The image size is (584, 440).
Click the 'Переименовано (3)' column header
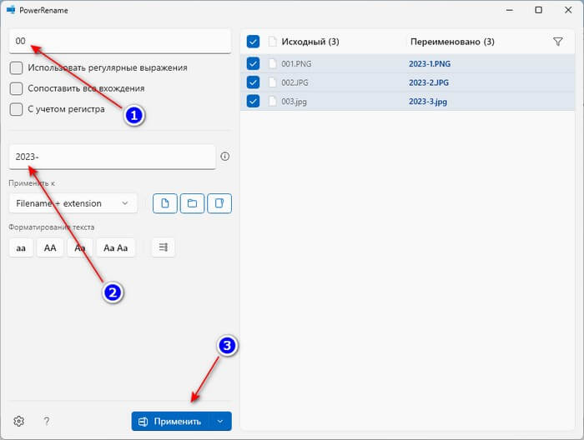coord(451,42)
